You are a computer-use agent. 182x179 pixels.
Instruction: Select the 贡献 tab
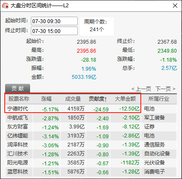tap(18, 88)
